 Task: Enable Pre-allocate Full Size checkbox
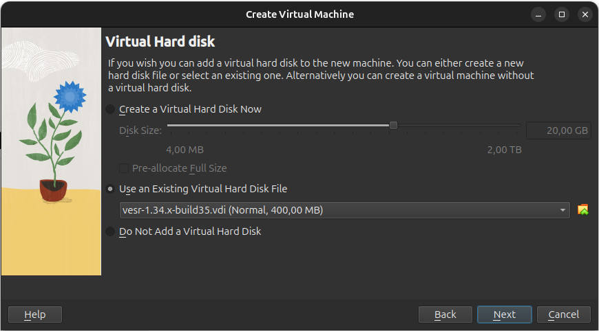coord(124,168)
